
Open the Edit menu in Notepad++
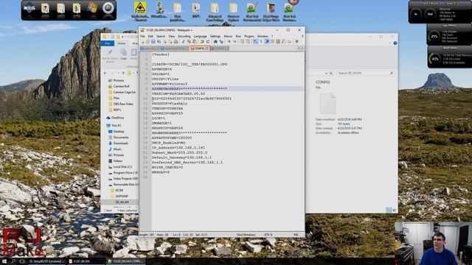150,36
